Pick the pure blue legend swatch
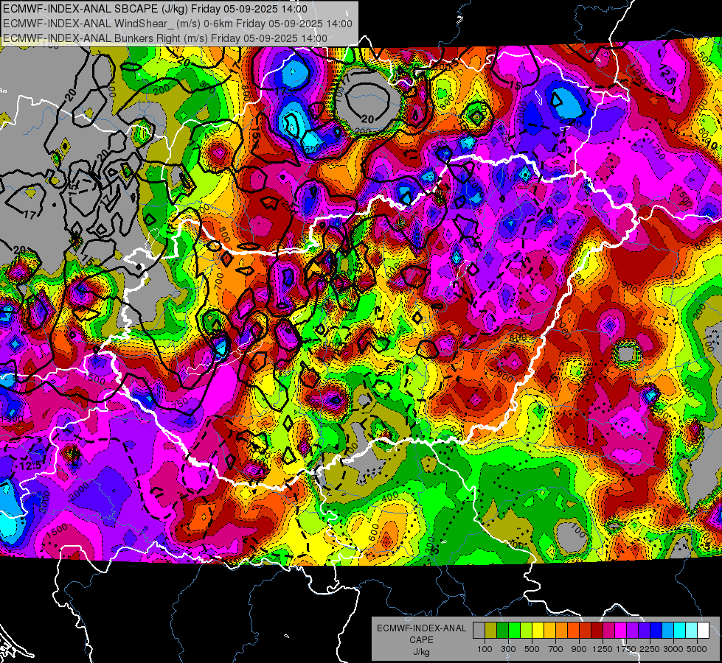722x663 pixels. 656,631
